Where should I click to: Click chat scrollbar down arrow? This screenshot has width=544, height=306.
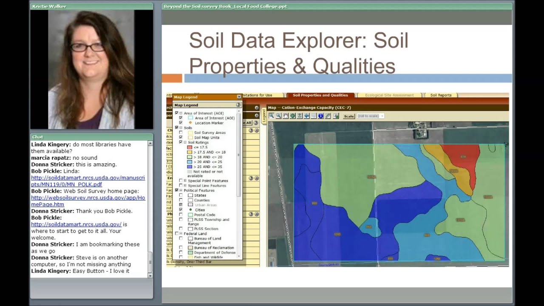click(x=150, y=275)
